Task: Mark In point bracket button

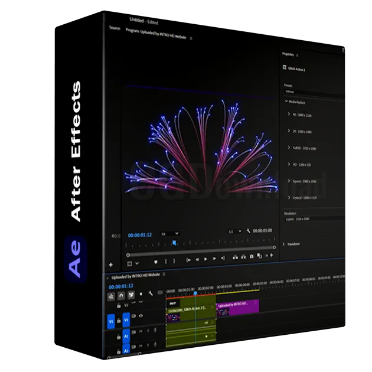Action: coord(166,261)
